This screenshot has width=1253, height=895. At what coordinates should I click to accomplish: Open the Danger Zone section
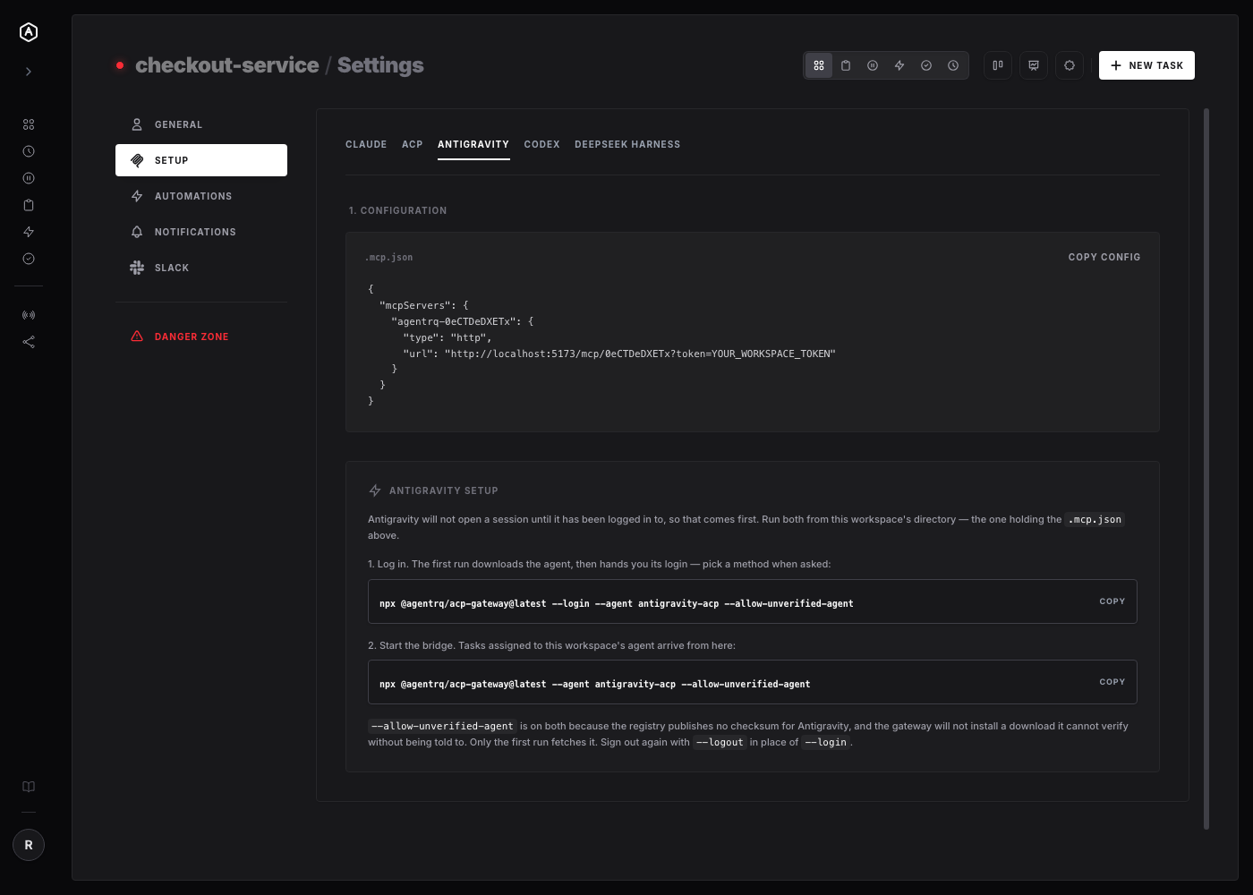pyautogui.click(x=201, y=337)
